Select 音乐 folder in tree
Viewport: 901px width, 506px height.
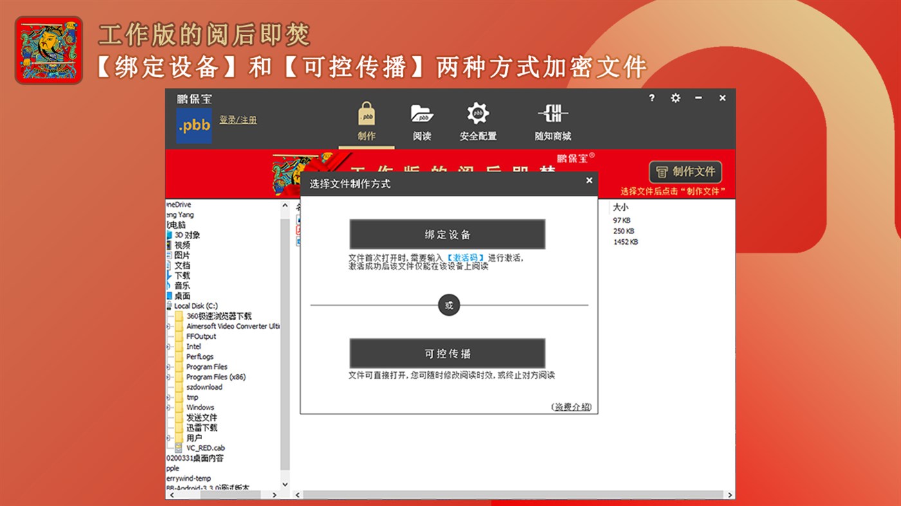[x=178, y=285]
